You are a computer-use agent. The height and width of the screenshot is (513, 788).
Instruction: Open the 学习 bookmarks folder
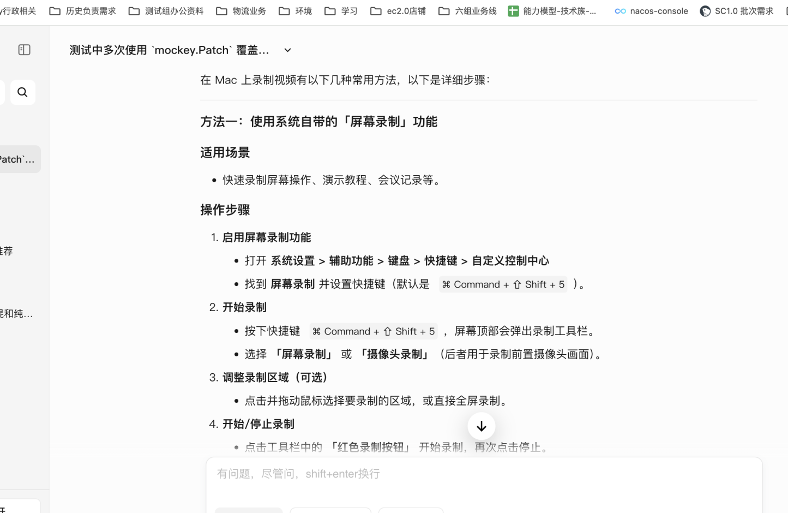coord(340,10)
